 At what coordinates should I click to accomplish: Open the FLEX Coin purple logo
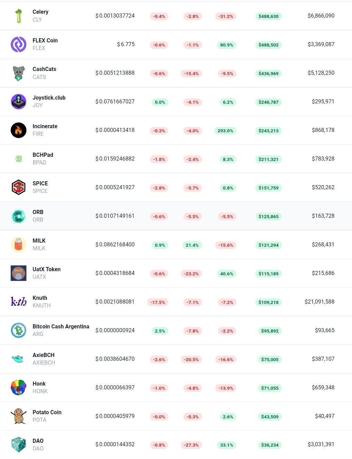[19, 44]
